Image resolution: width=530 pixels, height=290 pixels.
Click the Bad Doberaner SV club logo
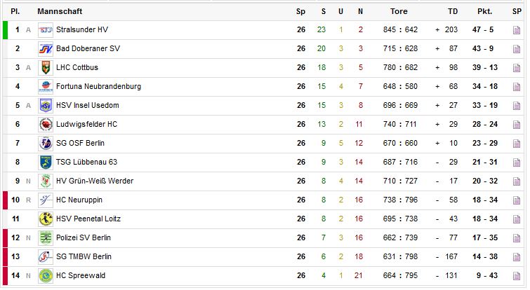tap(46, 49)
